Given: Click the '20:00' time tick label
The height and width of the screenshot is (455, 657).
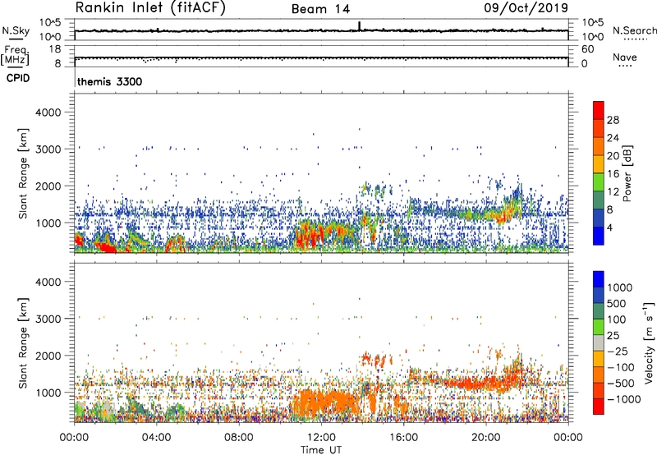Looking at the screenshot, I should click(485, 438).
